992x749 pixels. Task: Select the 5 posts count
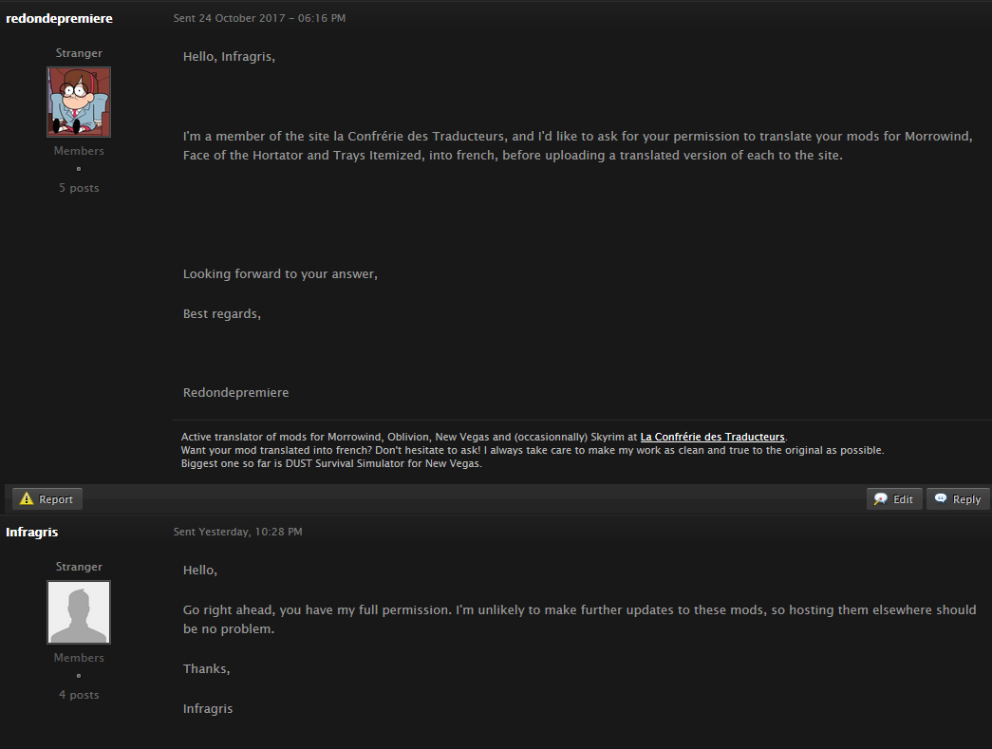click(x=79, y=188)
